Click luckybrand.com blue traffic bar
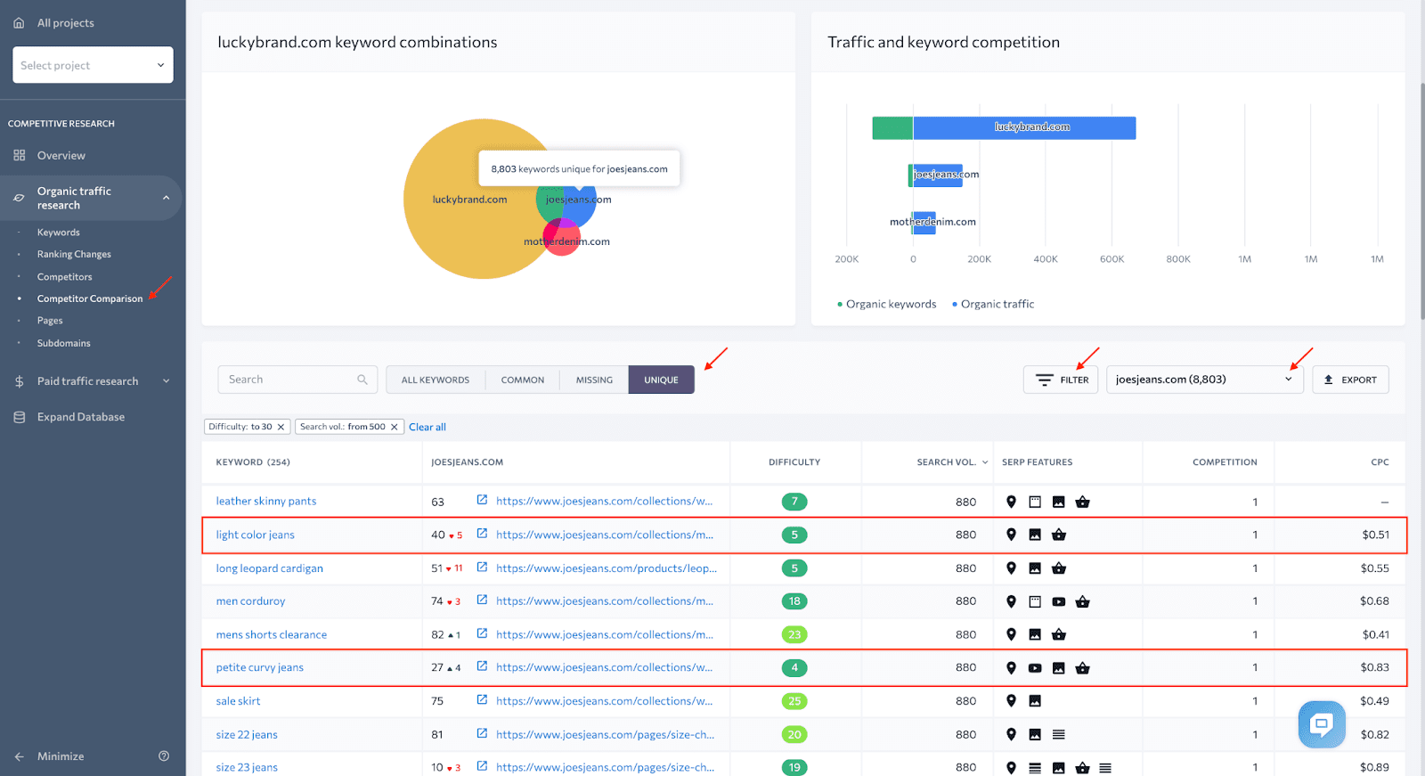This screenshot has width=1425, height=776. pos(1024,127)
